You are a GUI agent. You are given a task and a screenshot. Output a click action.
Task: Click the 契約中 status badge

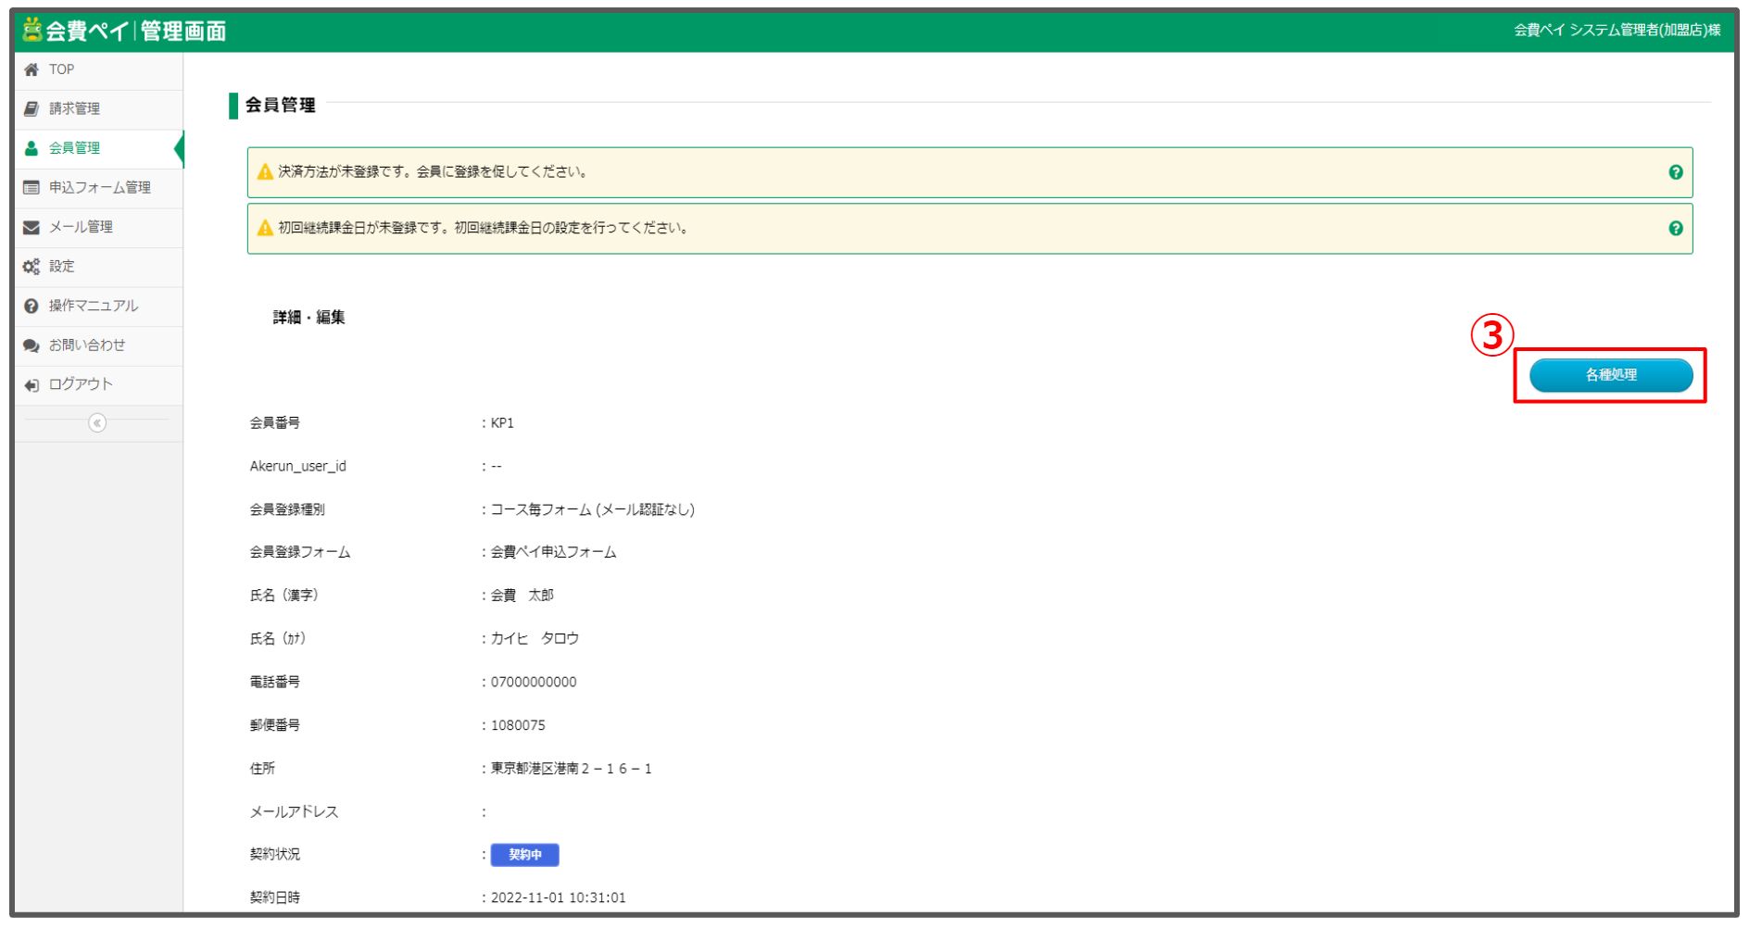[524, 855]
